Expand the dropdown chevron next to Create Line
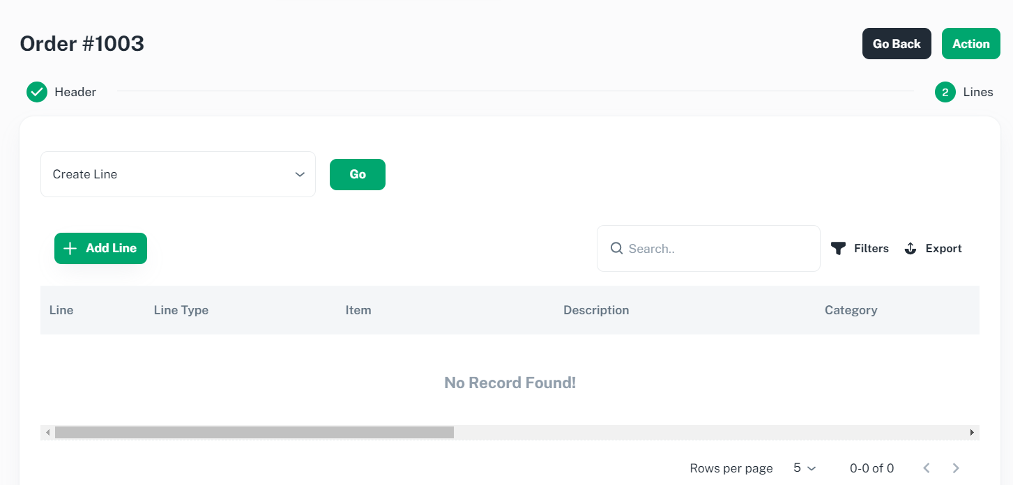1013x485 pixels. [300, 174]
